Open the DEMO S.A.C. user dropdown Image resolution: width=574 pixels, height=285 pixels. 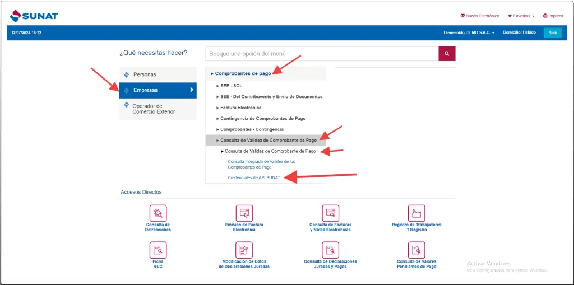(469, 32)
